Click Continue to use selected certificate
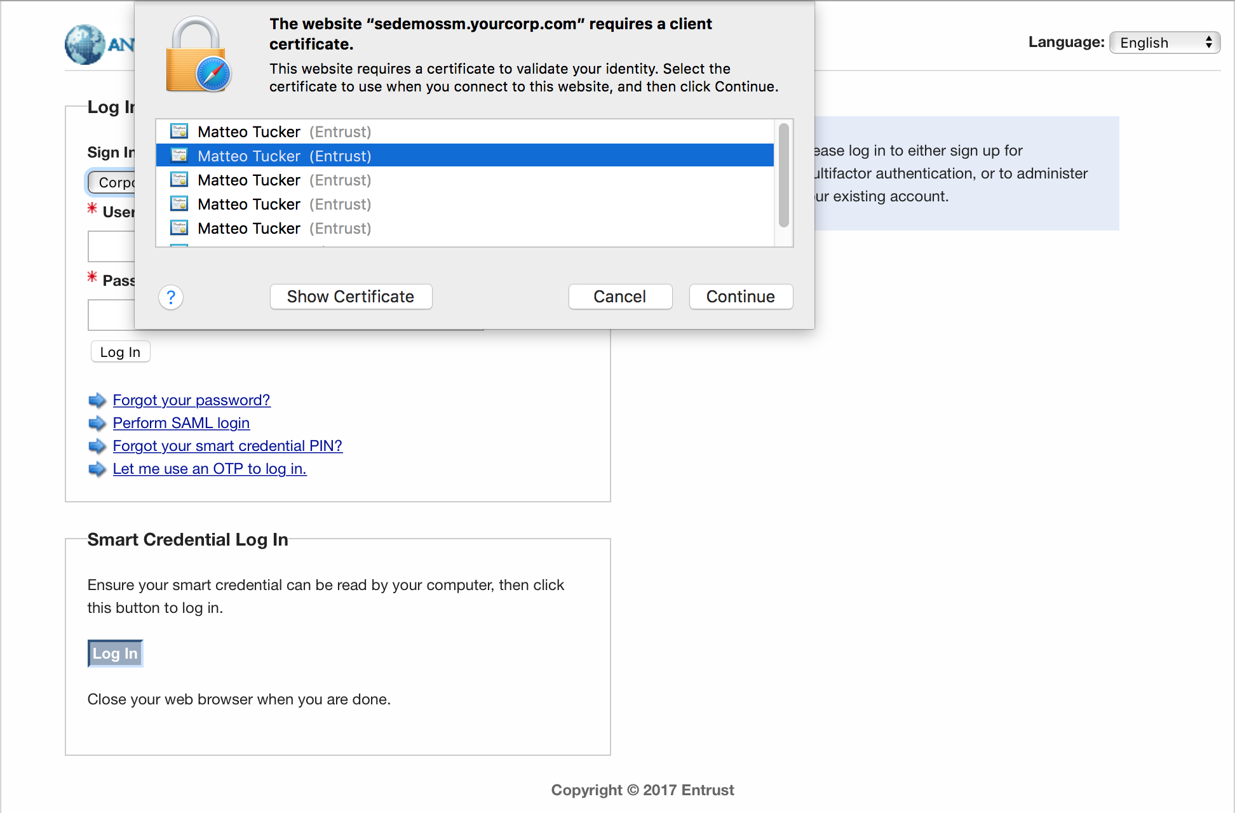Image resolution: width=1235 pixels, height=813 pixels. [x=741, y=297]
